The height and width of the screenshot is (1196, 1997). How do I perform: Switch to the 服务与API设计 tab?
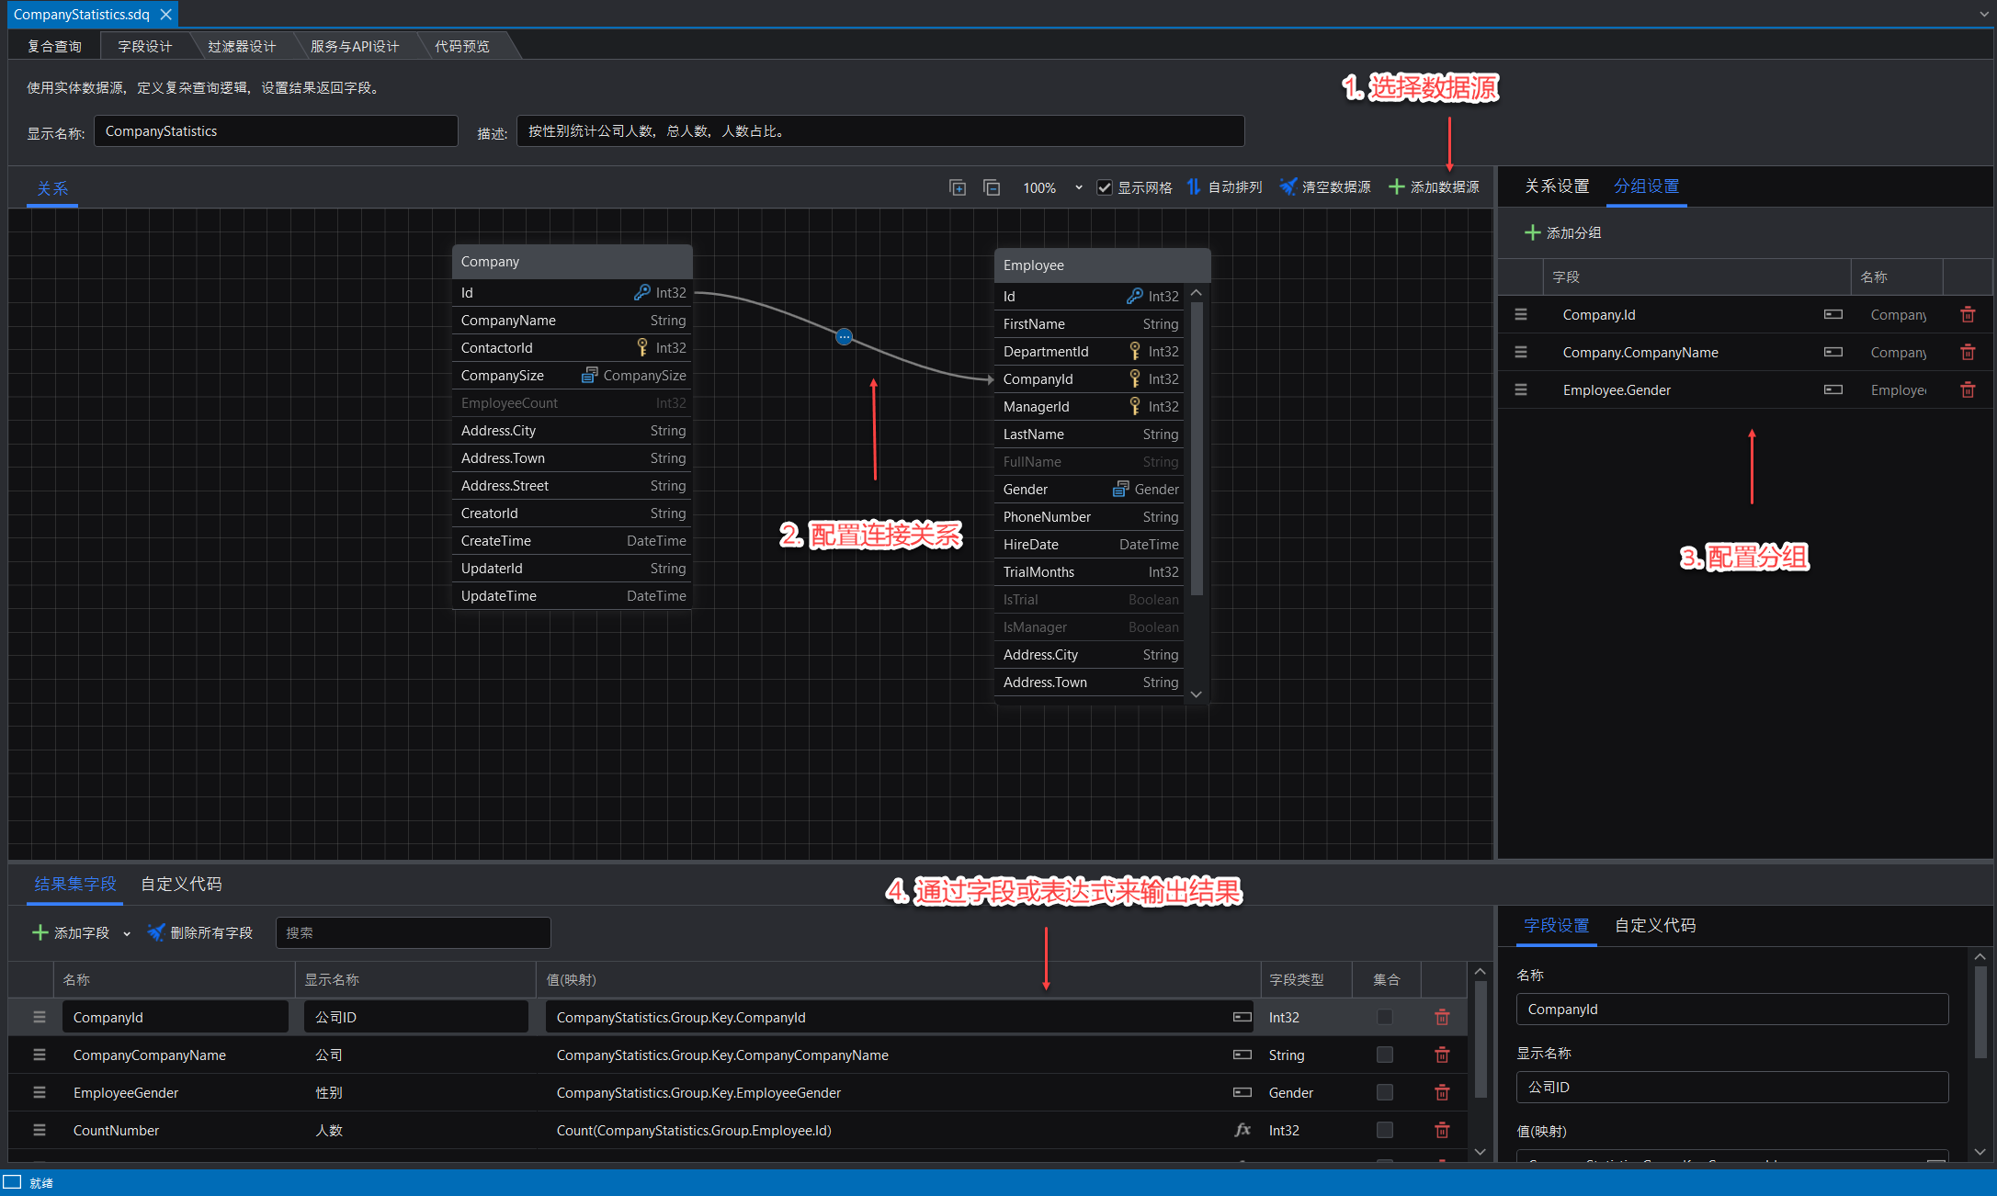(x=355, y=47)
